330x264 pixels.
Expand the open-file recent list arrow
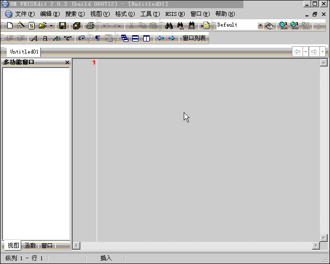tap(51, 26)
